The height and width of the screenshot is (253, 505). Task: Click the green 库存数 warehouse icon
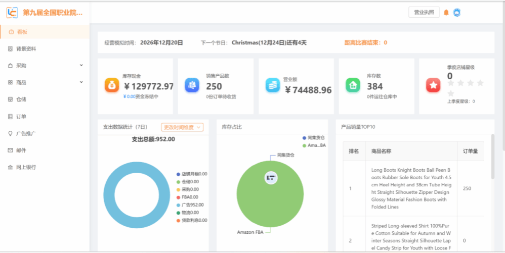[353, 85]
